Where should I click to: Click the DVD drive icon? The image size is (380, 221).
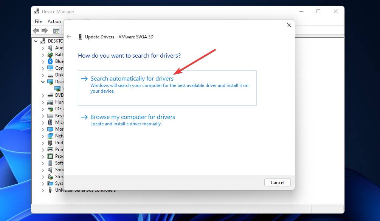click(50, 95)
